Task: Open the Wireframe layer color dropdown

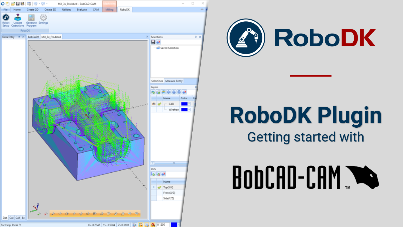Action: (x=189, y=110)
